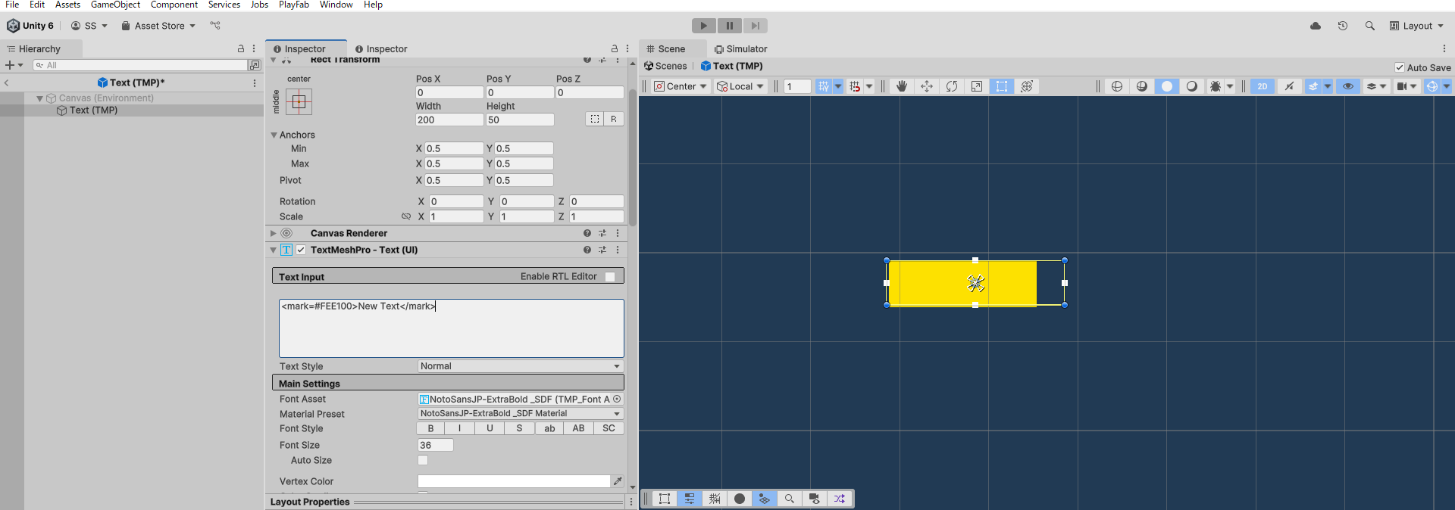Click the Font Size input field

pos(436,445)
